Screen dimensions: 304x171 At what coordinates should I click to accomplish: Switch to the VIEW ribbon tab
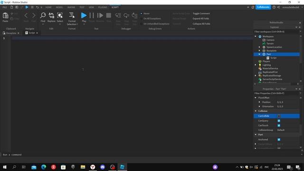(x=91, y=7)
